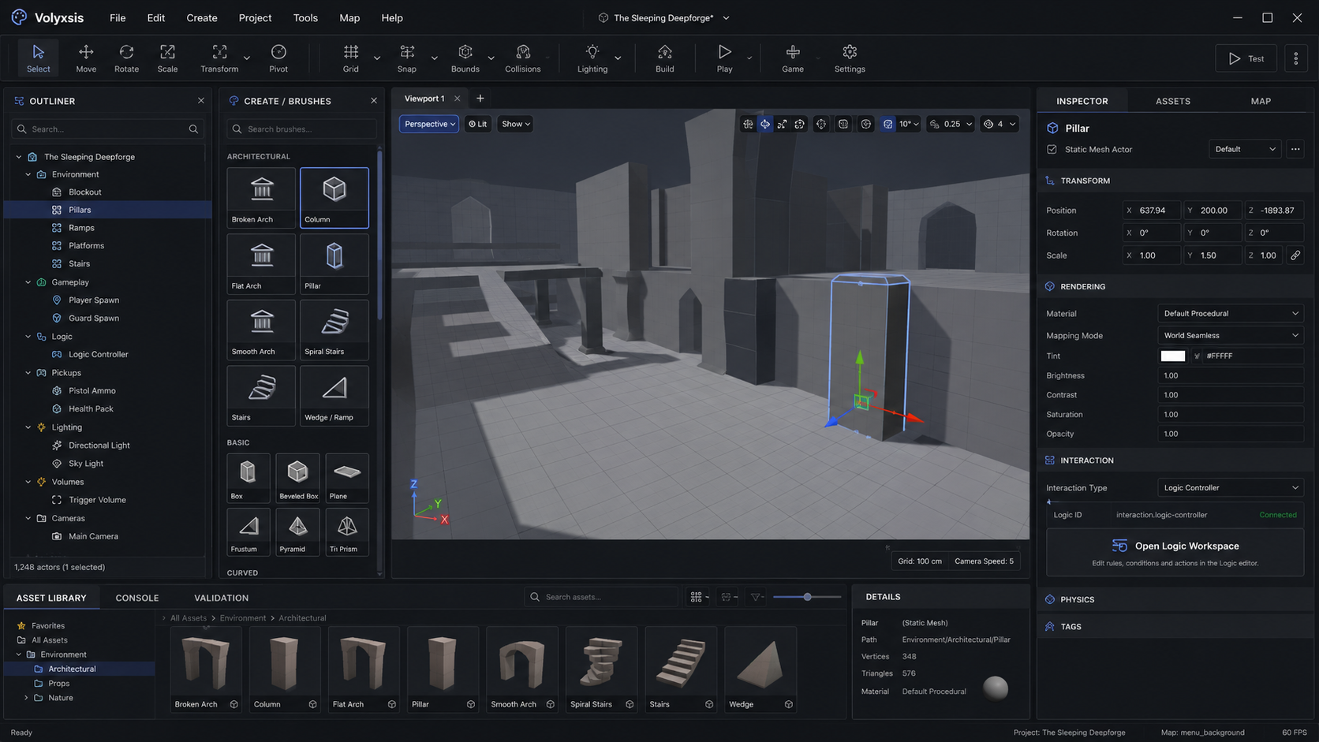Click the Plane basic brush

(x=347, y=478)
